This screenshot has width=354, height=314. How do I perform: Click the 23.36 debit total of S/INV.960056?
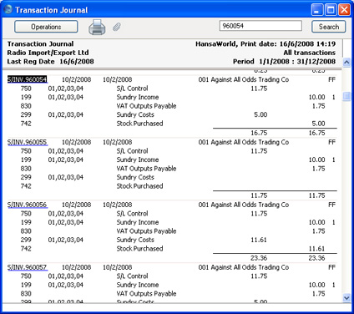click(259, 258)
